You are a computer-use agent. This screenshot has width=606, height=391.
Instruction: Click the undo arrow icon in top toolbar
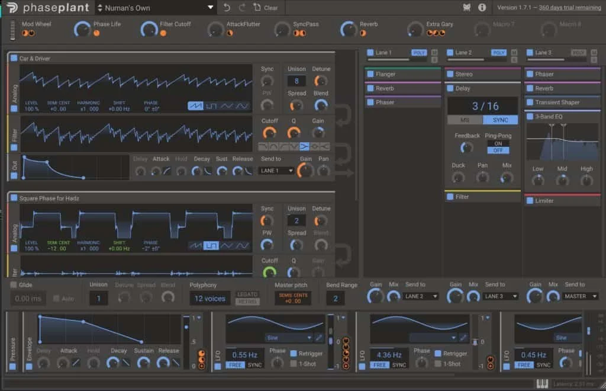click(228, 8)
